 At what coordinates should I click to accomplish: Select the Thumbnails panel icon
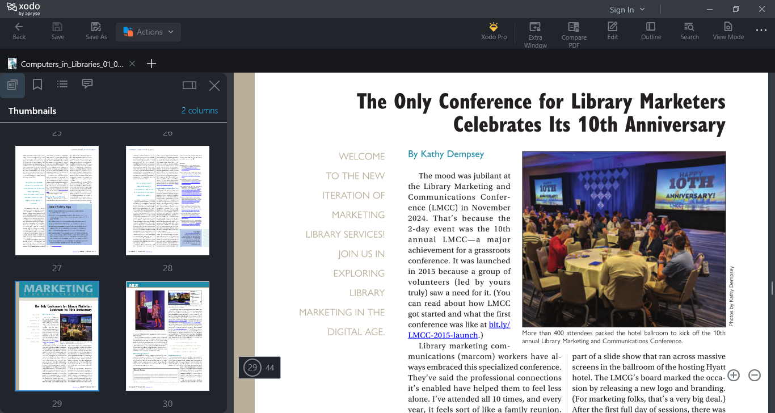12,85
